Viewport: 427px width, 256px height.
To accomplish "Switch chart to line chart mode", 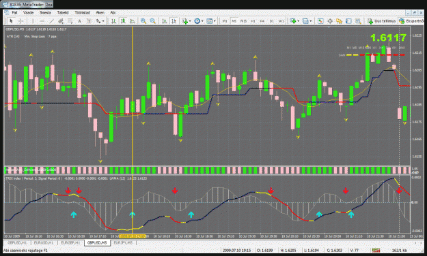I will [x=133, y=21].
